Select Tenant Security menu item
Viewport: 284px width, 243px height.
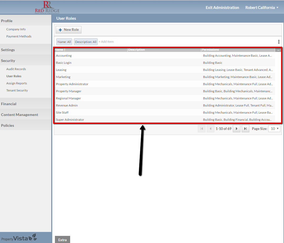17,90
